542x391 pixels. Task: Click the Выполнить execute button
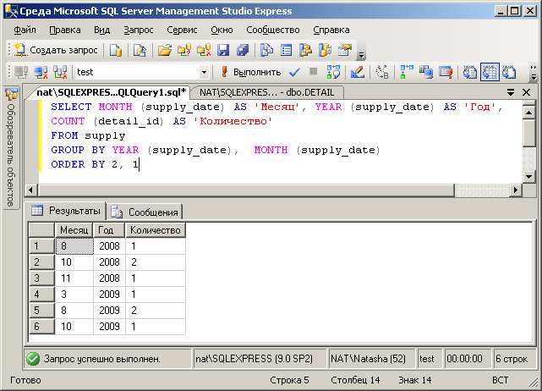pyautogui.click(x=250, y=72)
